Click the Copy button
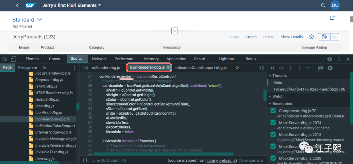Image resolution: width=353 pixels, height=164 pixels. [234, 37]
